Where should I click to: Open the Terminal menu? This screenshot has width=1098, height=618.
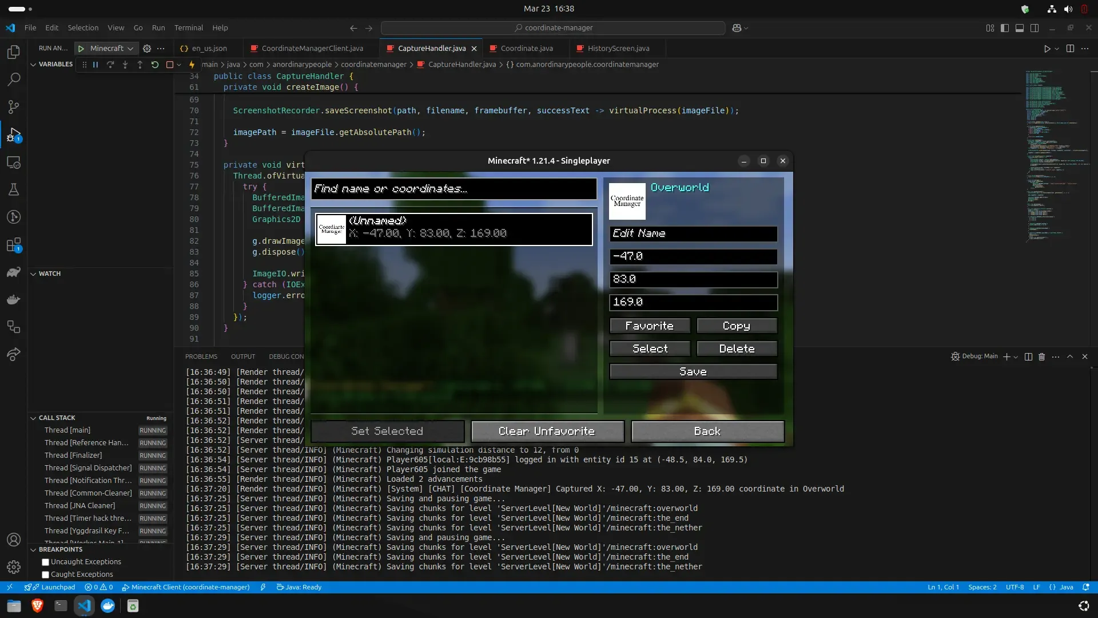pos(188,28)
